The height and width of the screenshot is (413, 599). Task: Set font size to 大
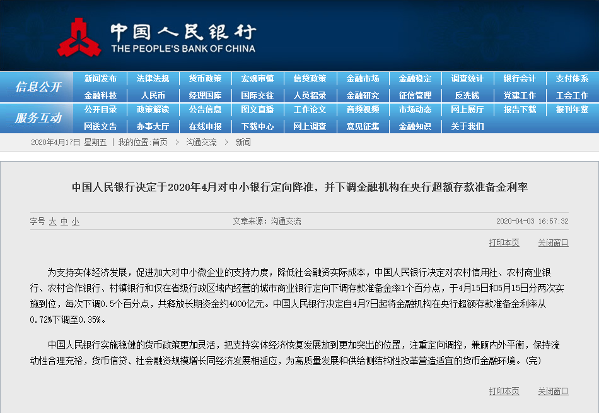click(53, 221)
